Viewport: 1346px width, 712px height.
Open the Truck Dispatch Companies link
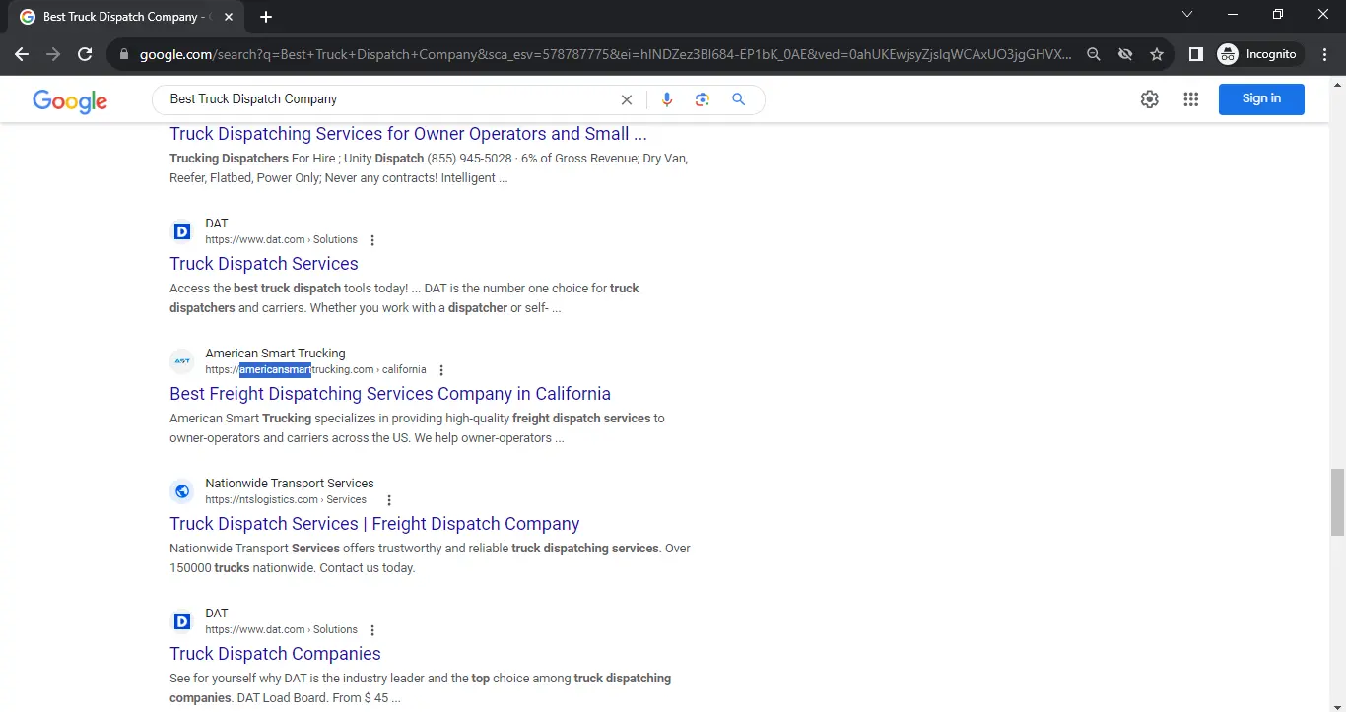pyautogui.click(x=275, y=654)
